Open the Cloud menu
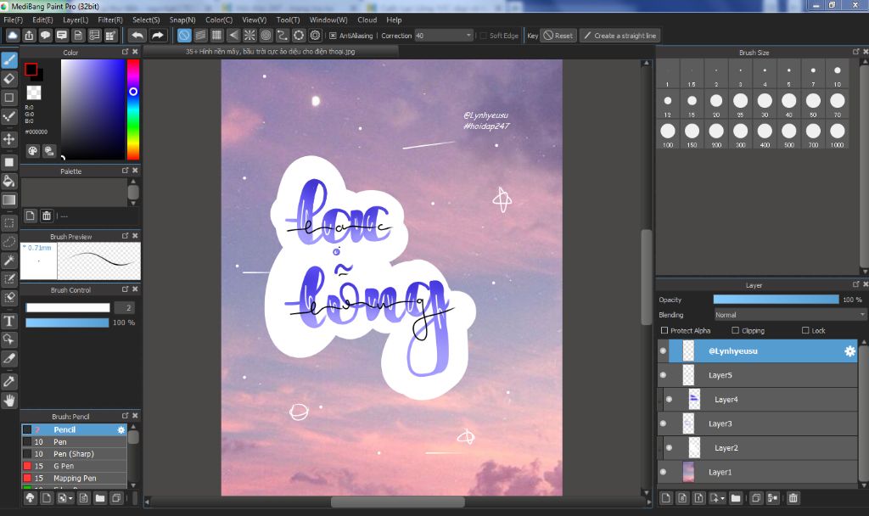Screen dimensions: 869x516 367,20
